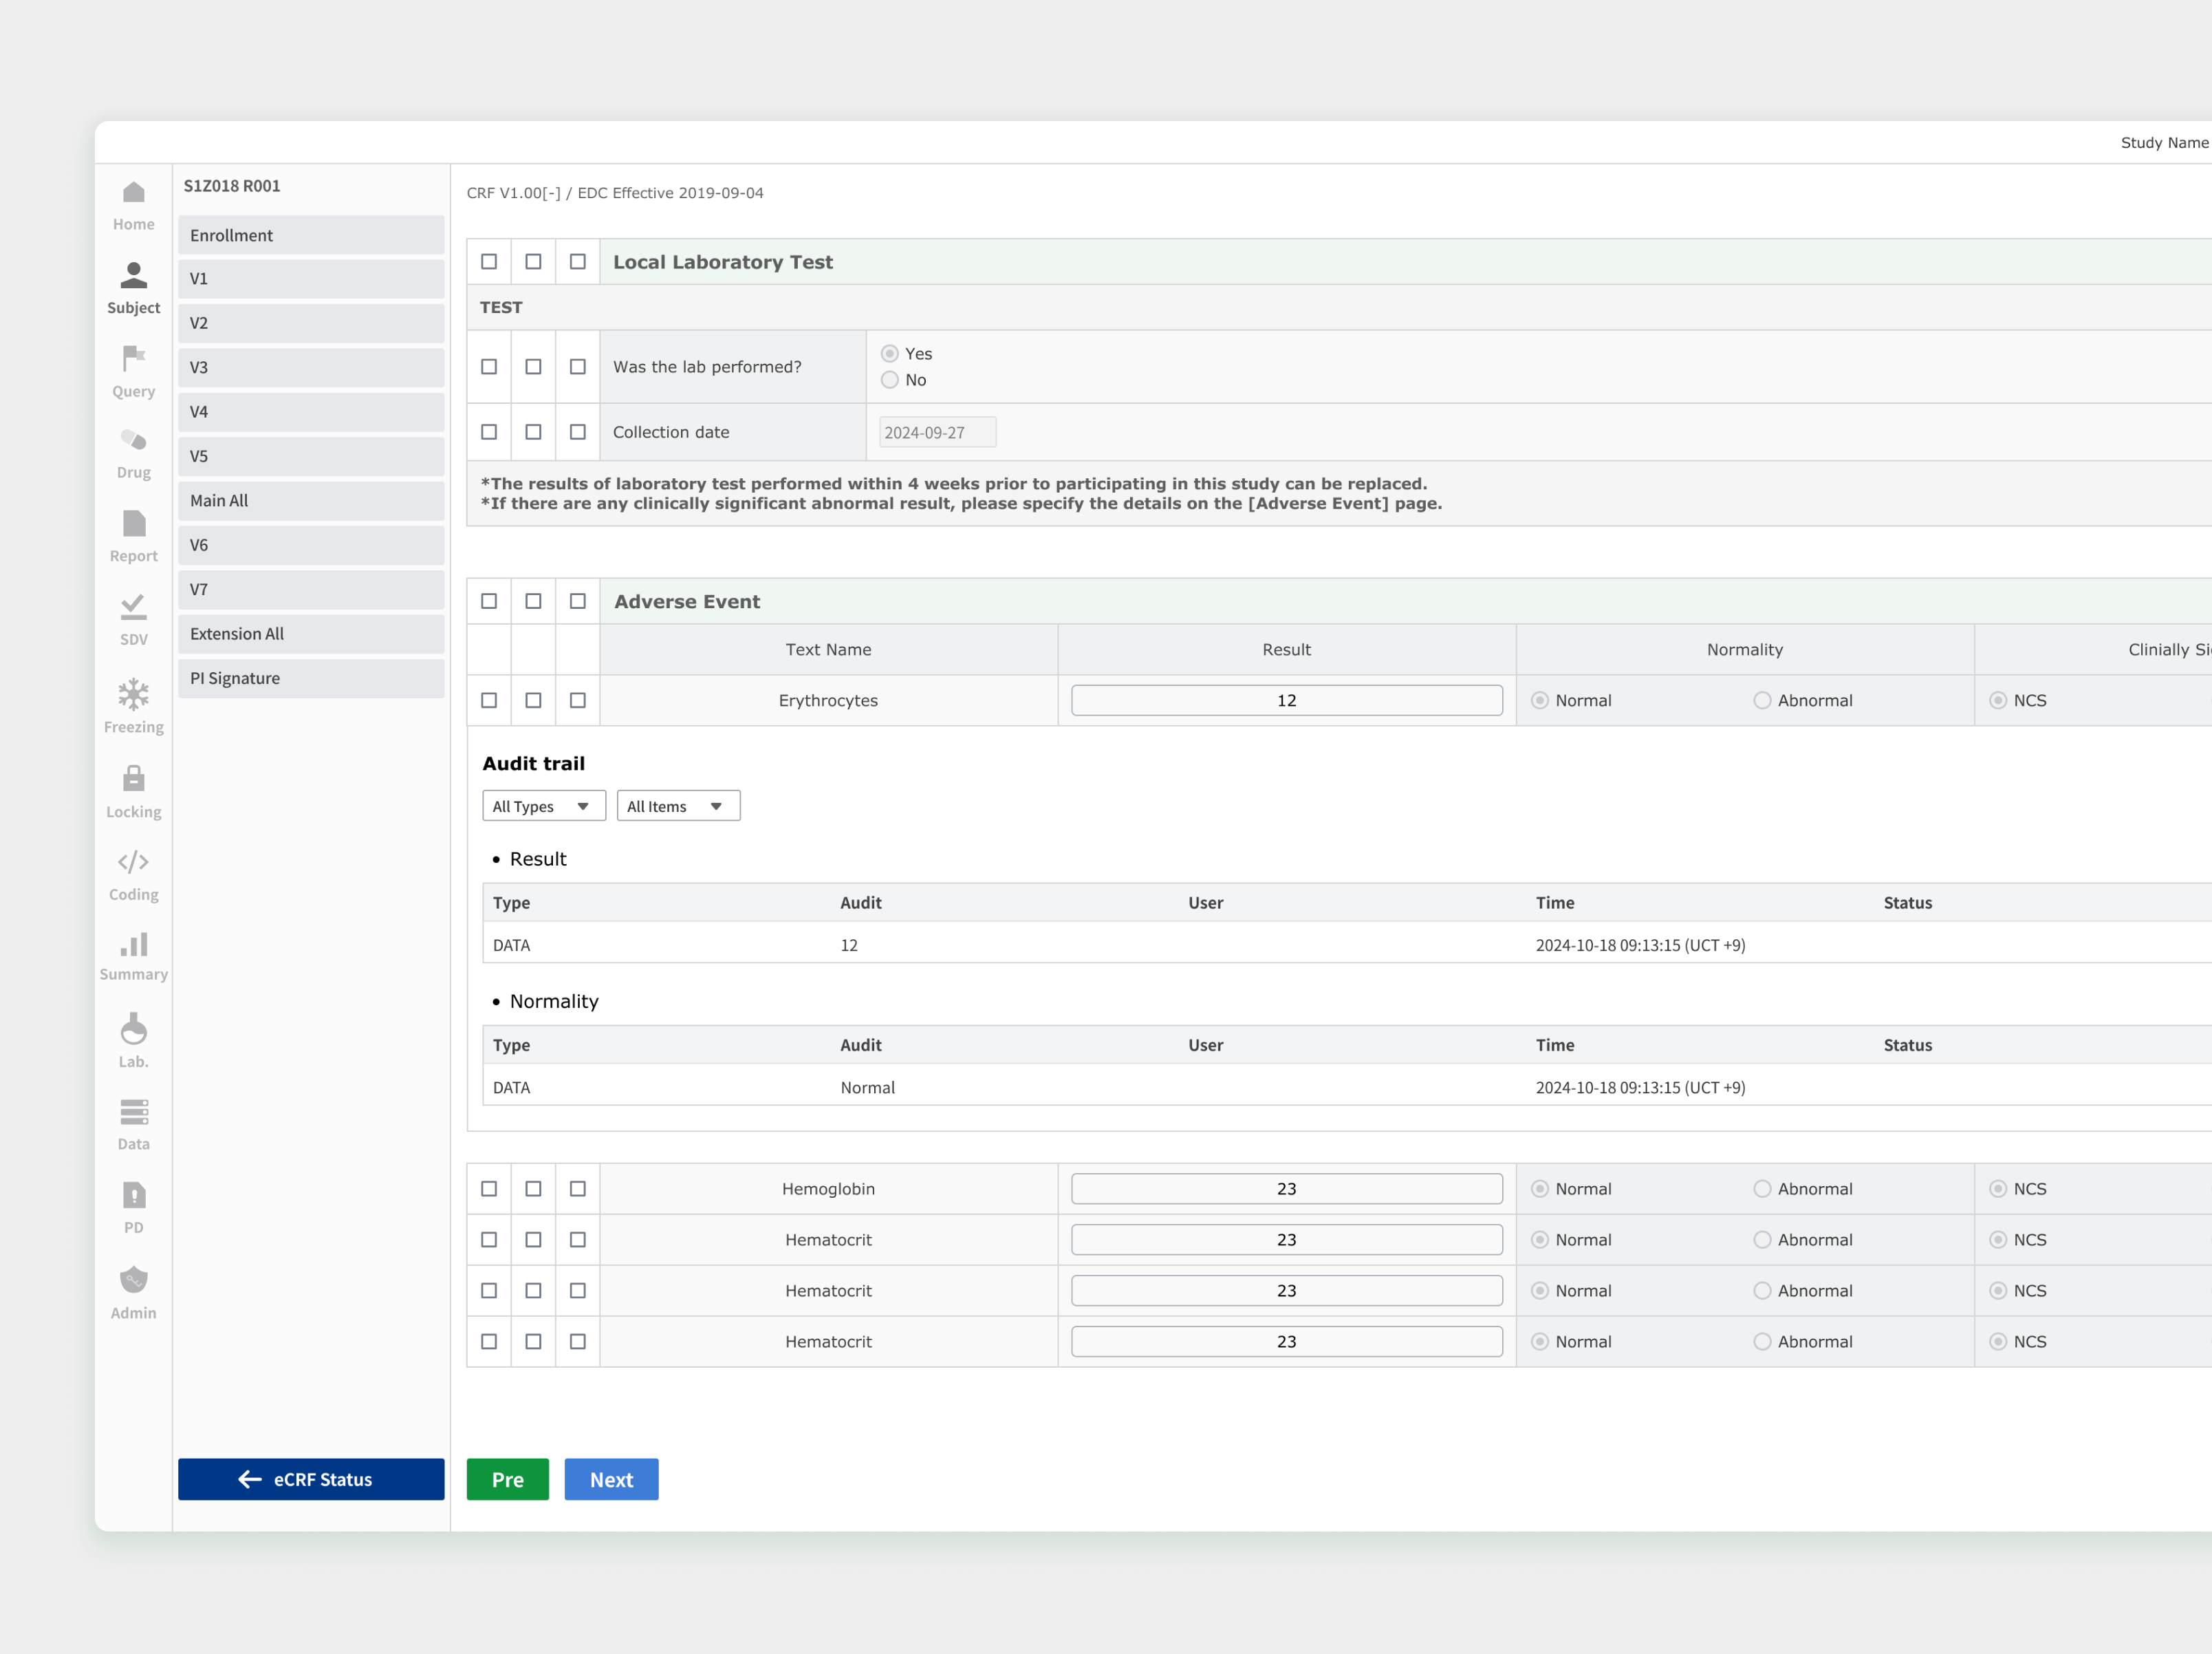This screenshot has width=2212, height=1654.
Task: Open the Lab. flask icon
Action: click(133, 1030)
